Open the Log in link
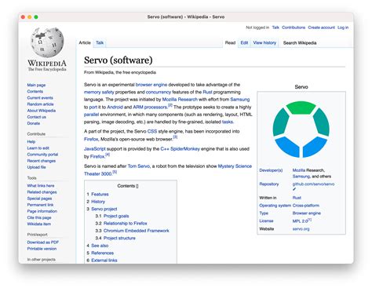Viewport: 372px width, 288px height. pyautogui.click(x=343, y=27)
